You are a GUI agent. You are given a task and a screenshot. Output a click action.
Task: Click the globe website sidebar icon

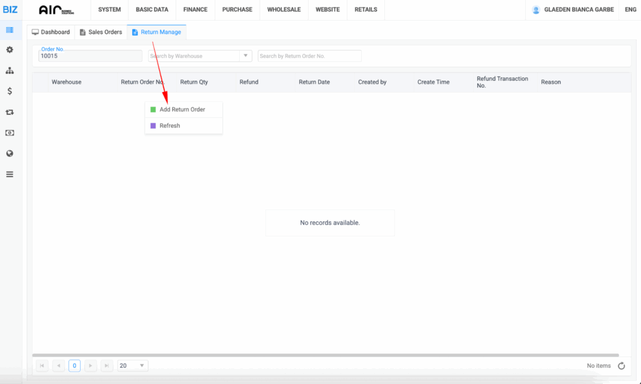[9, 154]
